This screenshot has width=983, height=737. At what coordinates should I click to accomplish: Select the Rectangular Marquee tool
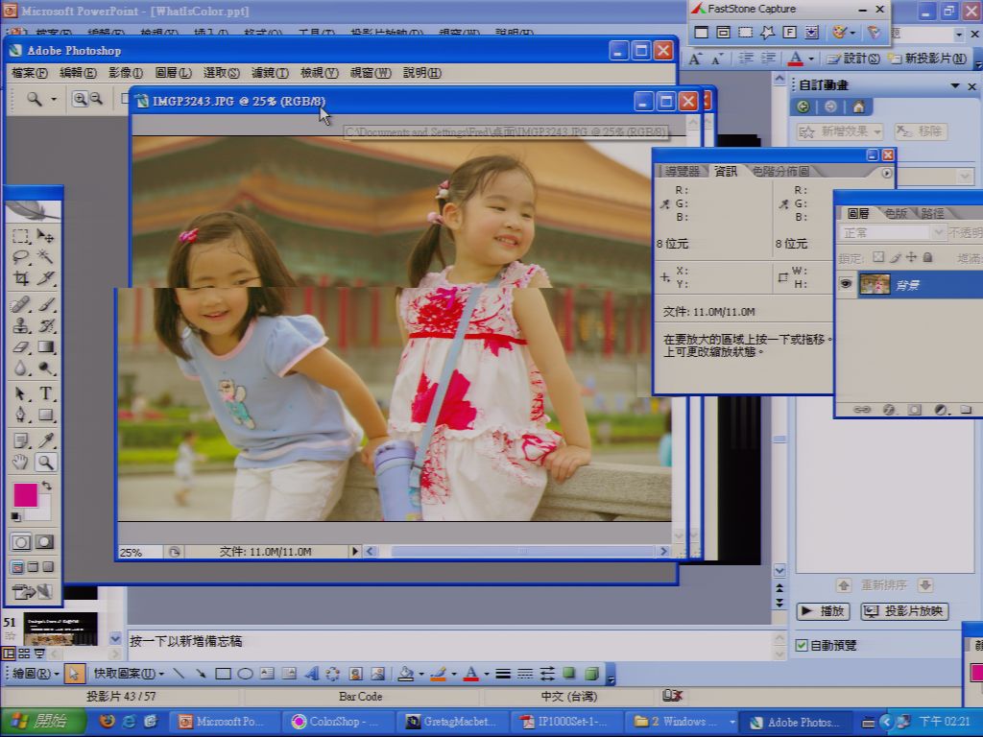(x=21, y=236)
